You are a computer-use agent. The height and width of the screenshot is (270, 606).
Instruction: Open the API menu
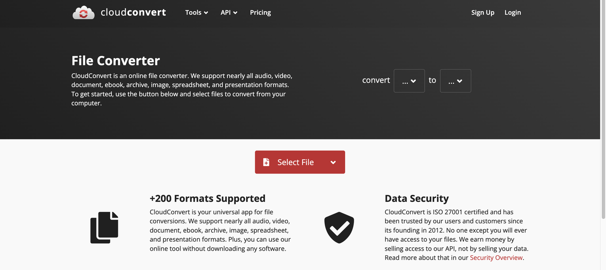[x=229, y=13]
